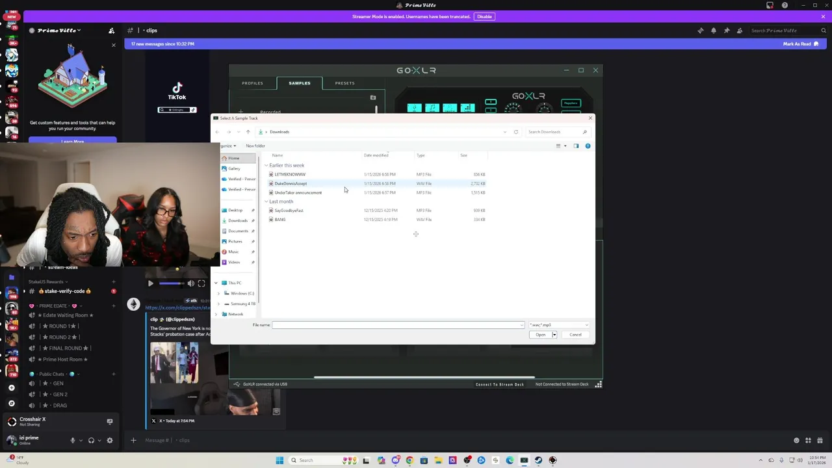Expand the Windows (C:) drive node
The image size is (832, 468).
tap(219, 293)
